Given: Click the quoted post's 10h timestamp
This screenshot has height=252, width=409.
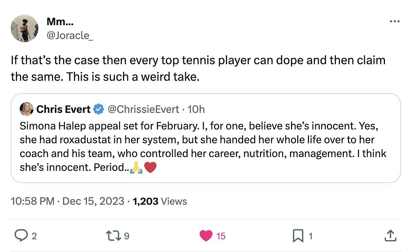Looking at the screenshot, I should 196,109.
